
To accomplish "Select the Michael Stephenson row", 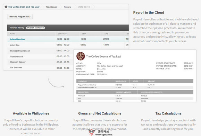I will tap(40, 51).
